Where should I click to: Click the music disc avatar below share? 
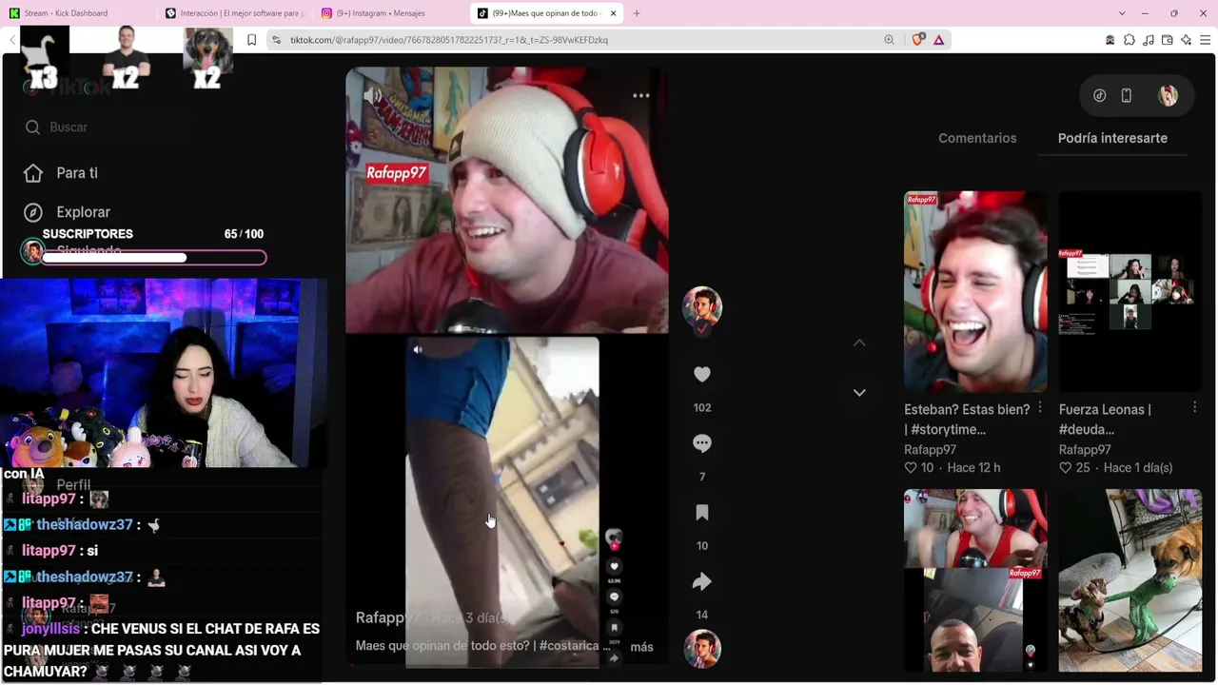[x=702, y=649]
